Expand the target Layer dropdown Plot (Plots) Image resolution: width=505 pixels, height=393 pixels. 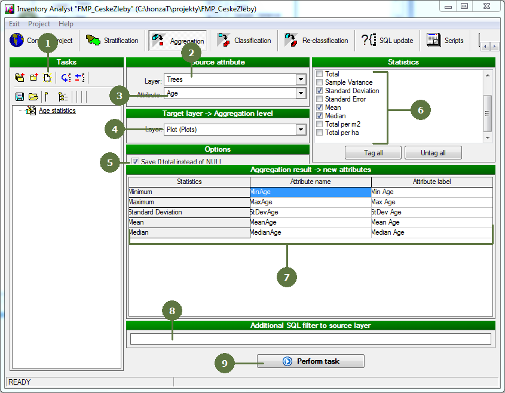pos(301,130)
